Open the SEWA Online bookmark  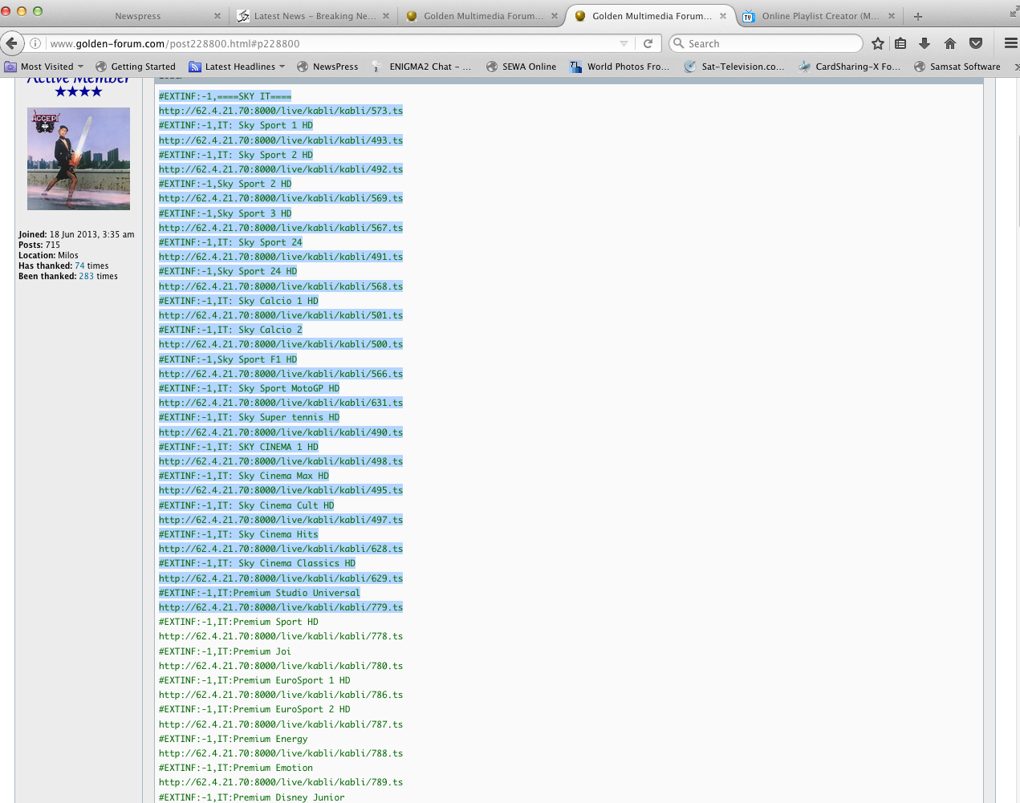tap(521, 67)
